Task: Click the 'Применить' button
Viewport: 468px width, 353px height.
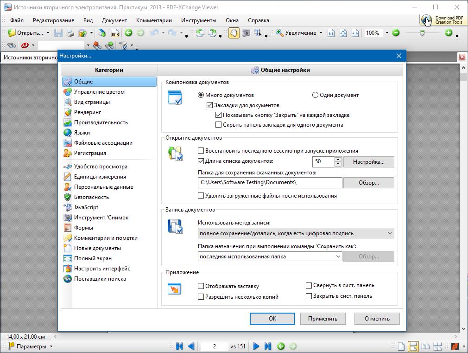Action: pos(323,319)
